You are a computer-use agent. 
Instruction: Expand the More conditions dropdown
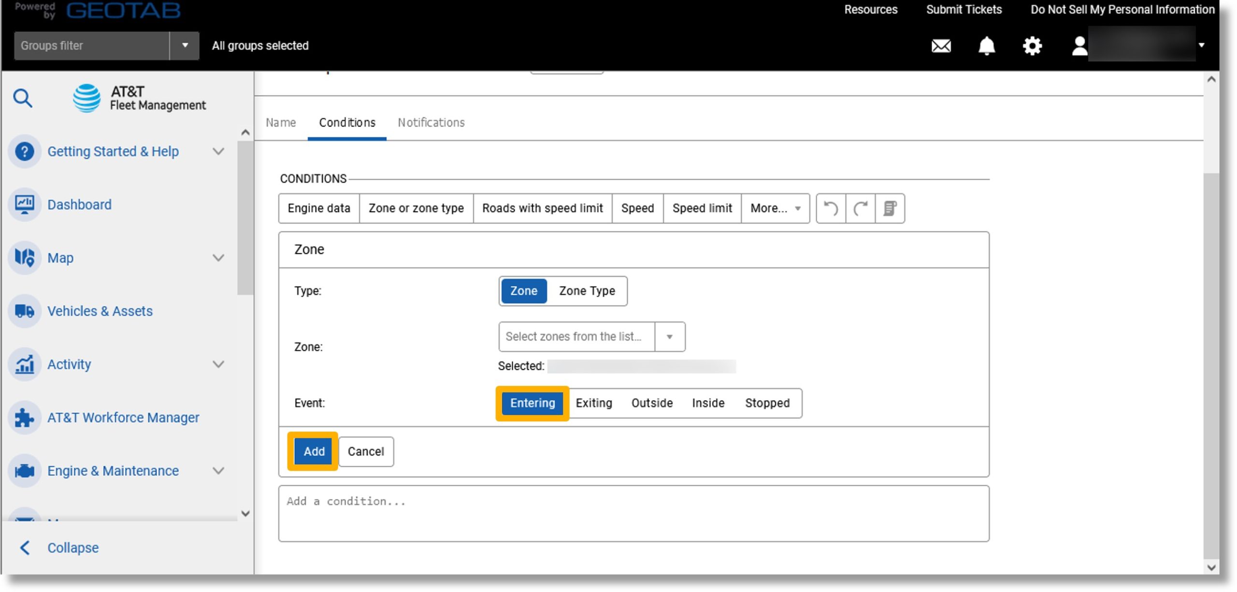tap(777, 208)
